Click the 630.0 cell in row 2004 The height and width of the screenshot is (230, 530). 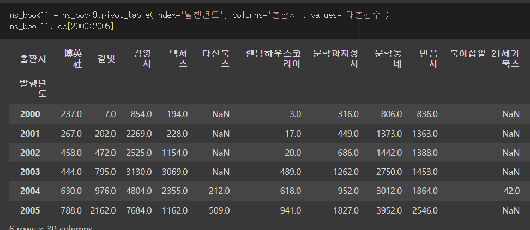pos(71,191)
